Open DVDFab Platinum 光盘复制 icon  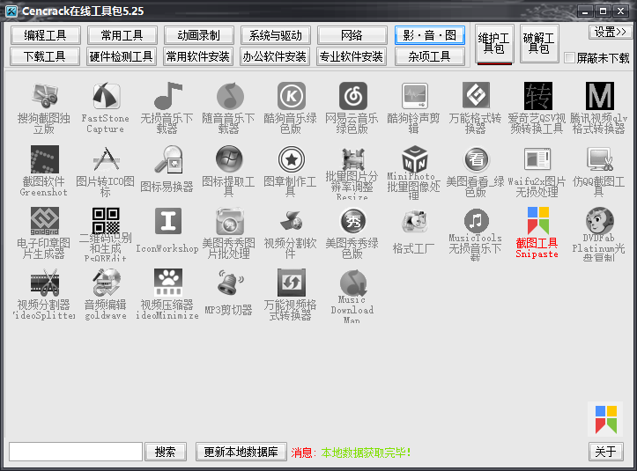click(600, 221)
